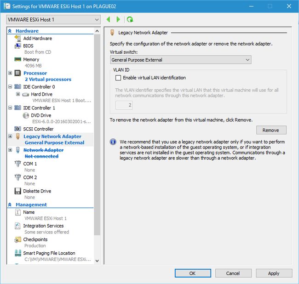Click the DVD Drive disc icon
299x284 pixels.
26,115
